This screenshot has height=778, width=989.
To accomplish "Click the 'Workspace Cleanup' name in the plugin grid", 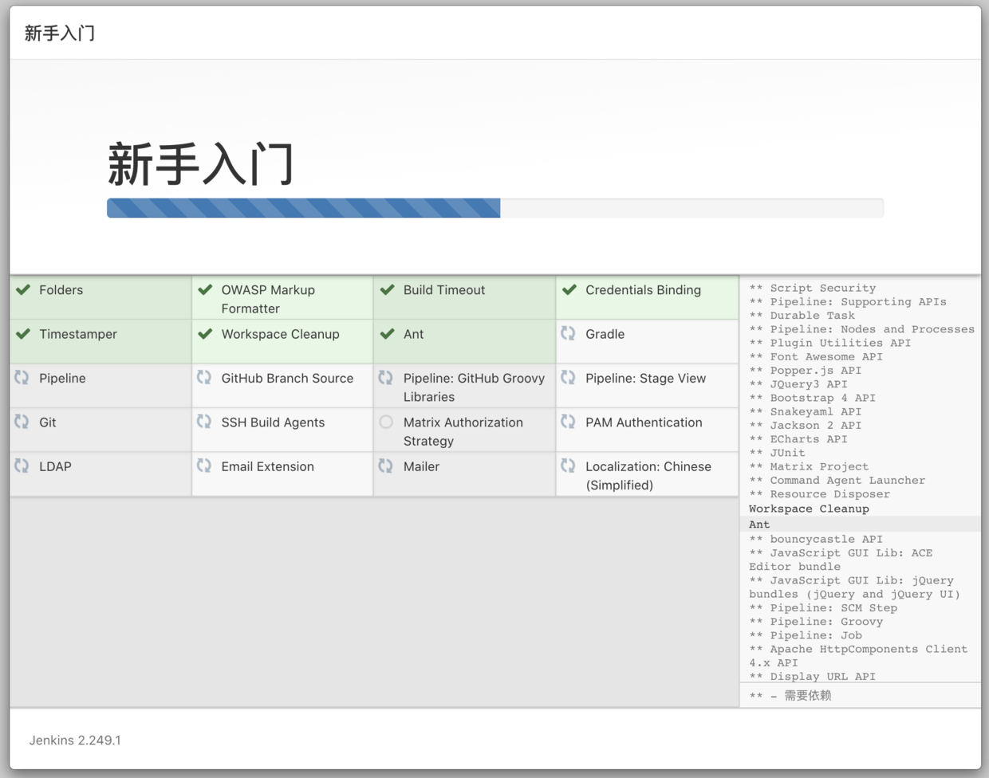I will [280, 334].
